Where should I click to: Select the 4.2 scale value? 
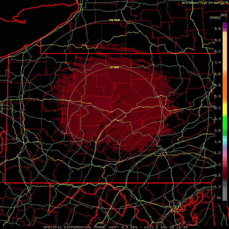pos(218,108)
